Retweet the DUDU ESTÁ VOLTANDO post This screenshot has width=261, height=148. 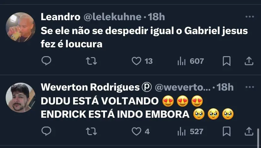[x=91, y=131]
